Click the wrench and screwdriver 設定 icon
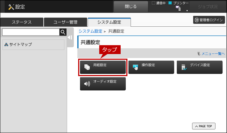The width and height of the screenshot is (227, 133). tap(11, 7)
